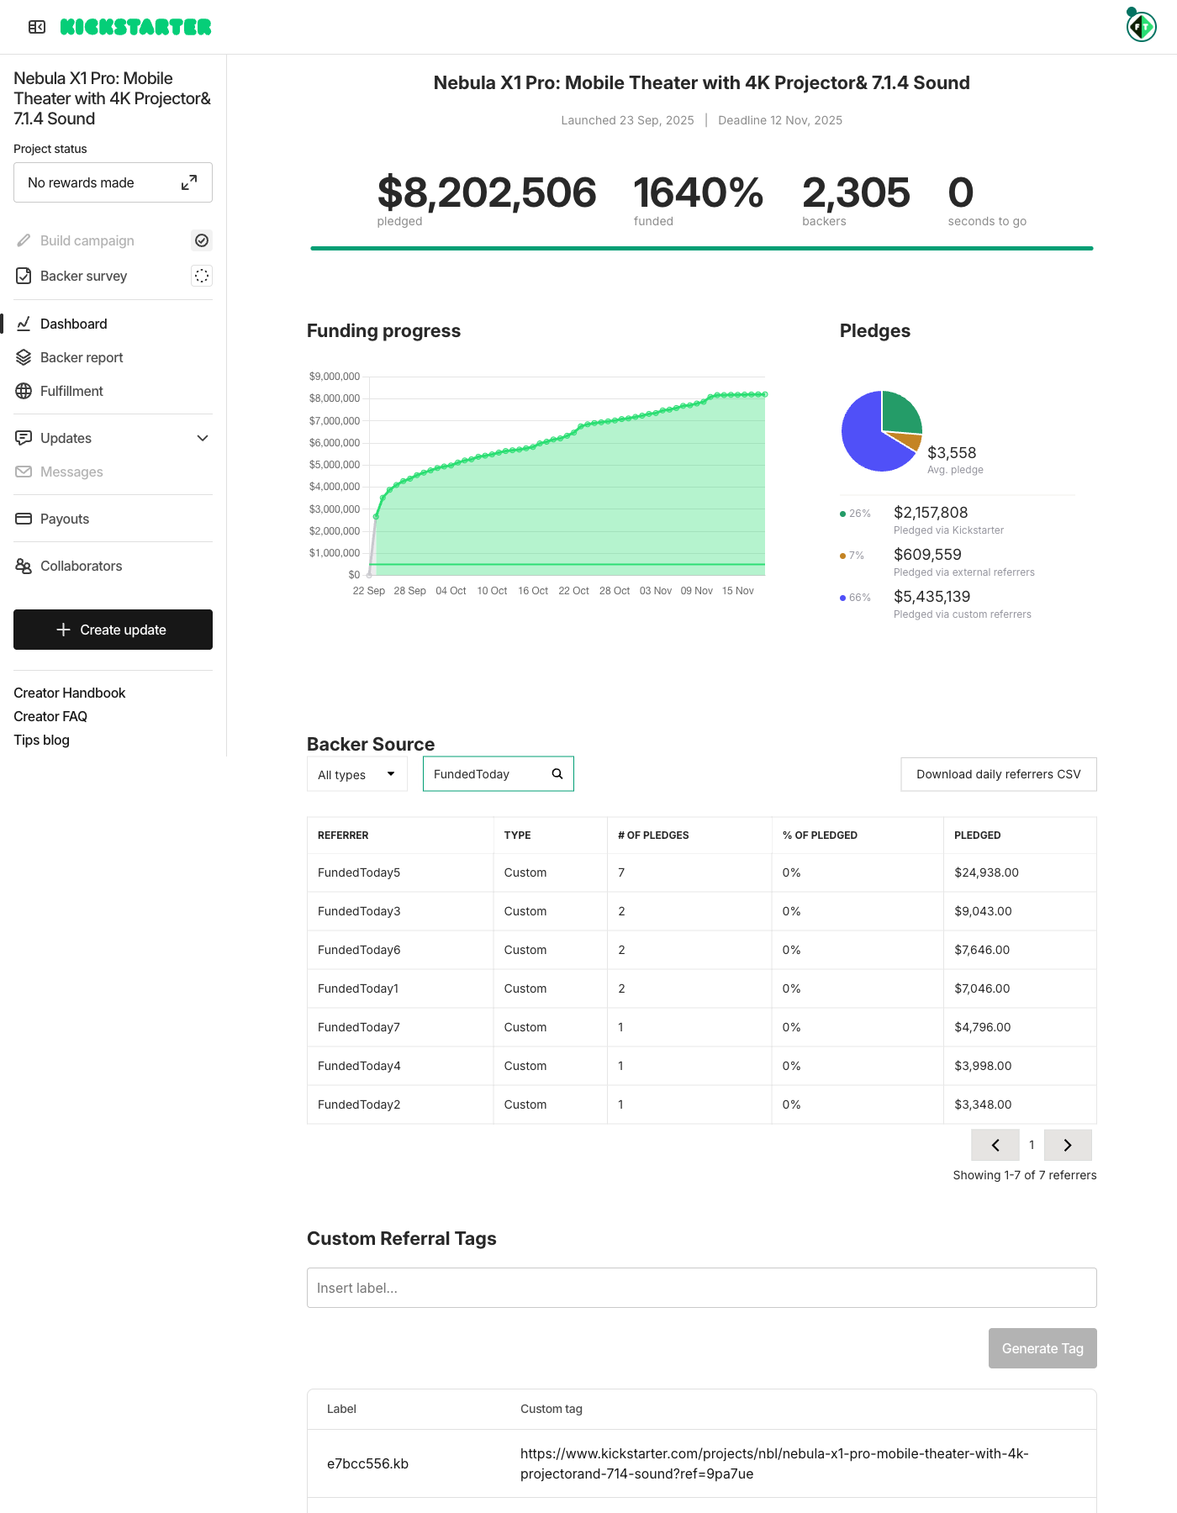
Task: Click the Create update button
Action: tap(113, 630)
